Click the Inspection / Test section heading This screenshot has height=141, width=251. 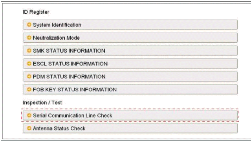point(42,103)
